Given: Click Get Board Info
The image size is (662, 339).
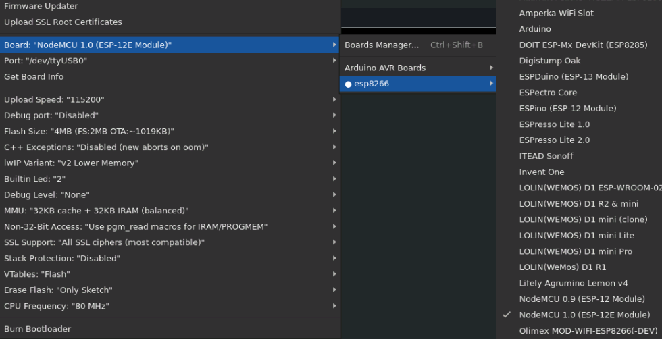Looking at the screenshot, I should [34, 76].
